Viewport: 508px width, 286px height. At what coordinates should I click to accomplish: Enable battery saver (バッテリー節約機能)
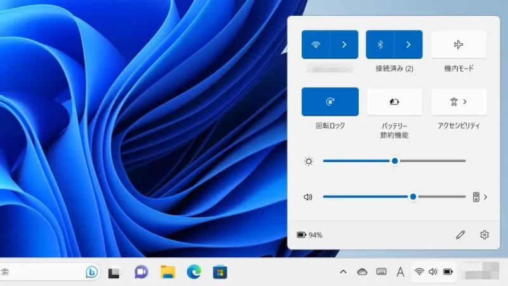click(x=394, y=102)
